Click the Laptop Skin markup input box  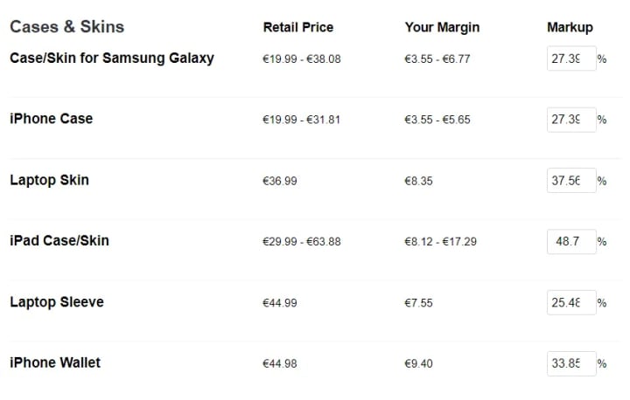(x=571, y=181)
